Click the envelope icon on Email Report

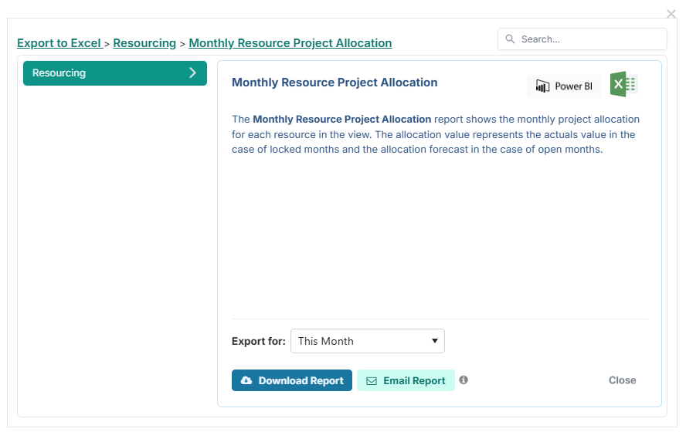[x=372, y=381]
